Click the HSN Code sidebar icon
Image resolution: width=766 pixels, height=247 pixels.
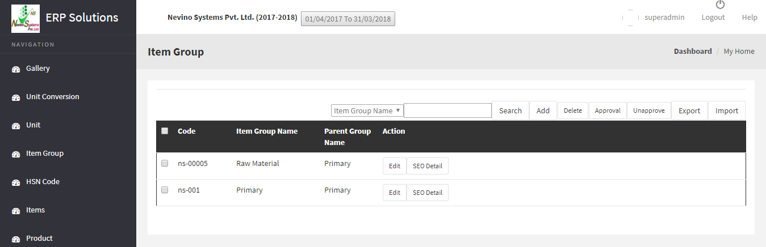pyautogui.click(x=16, y=182)
